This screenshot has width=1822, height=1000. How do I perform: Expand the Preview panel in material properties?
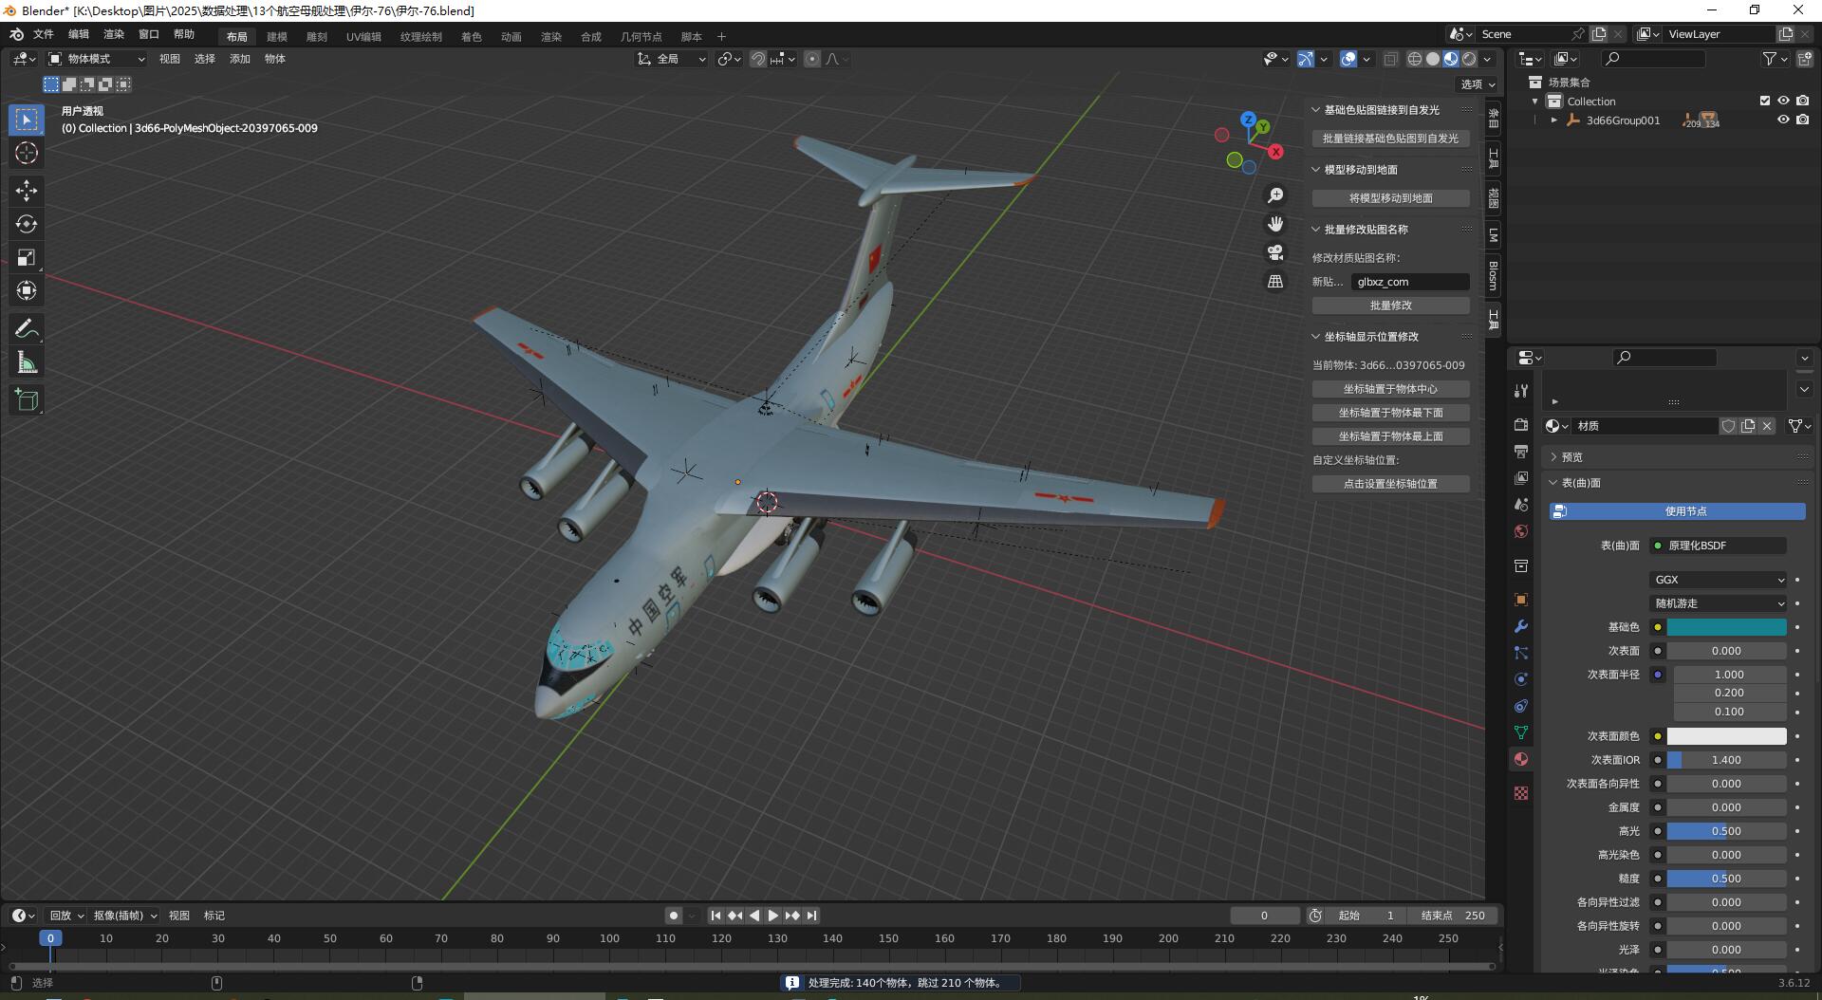coord(1553,457)
